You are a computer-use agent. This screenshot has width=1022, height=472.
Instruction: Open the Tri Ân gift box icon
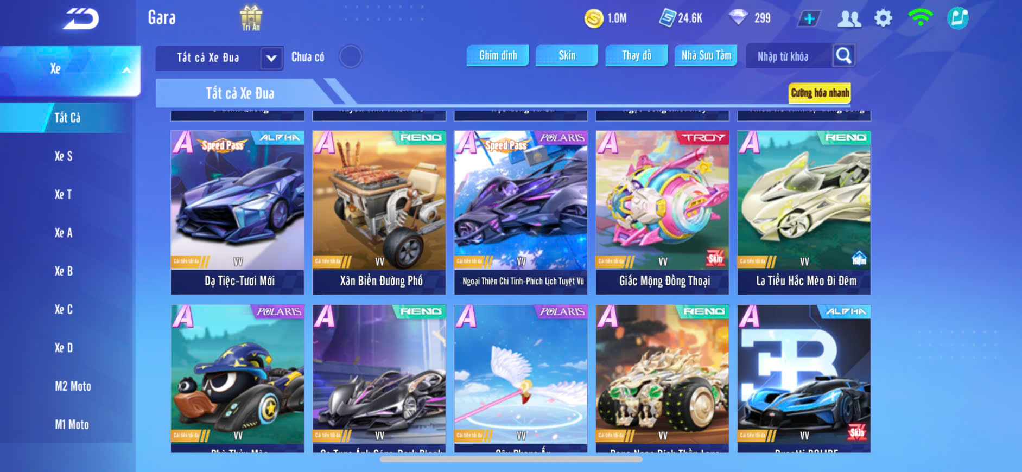(x=251, y=18)
